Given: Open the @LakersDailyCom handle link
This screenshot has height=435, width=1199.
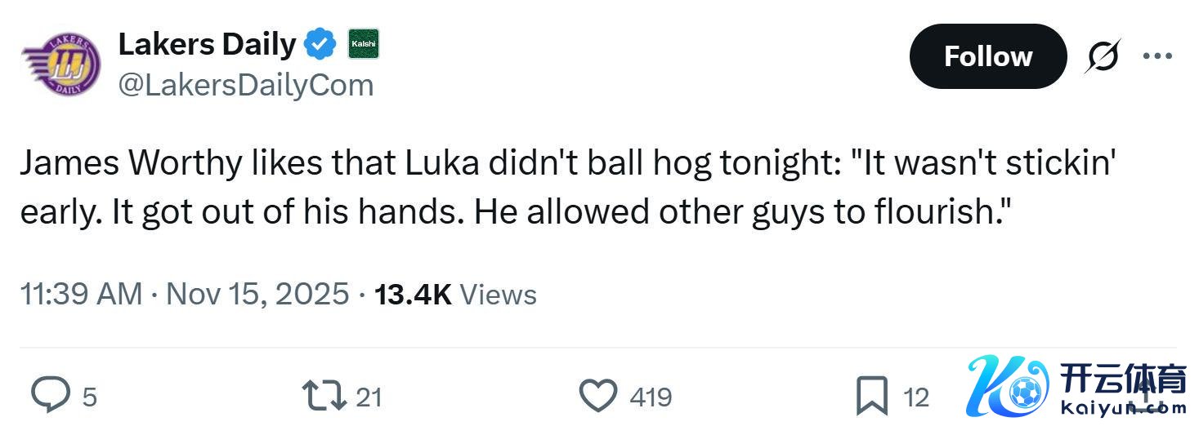Looking at the screenshot, I should (245, 85).
